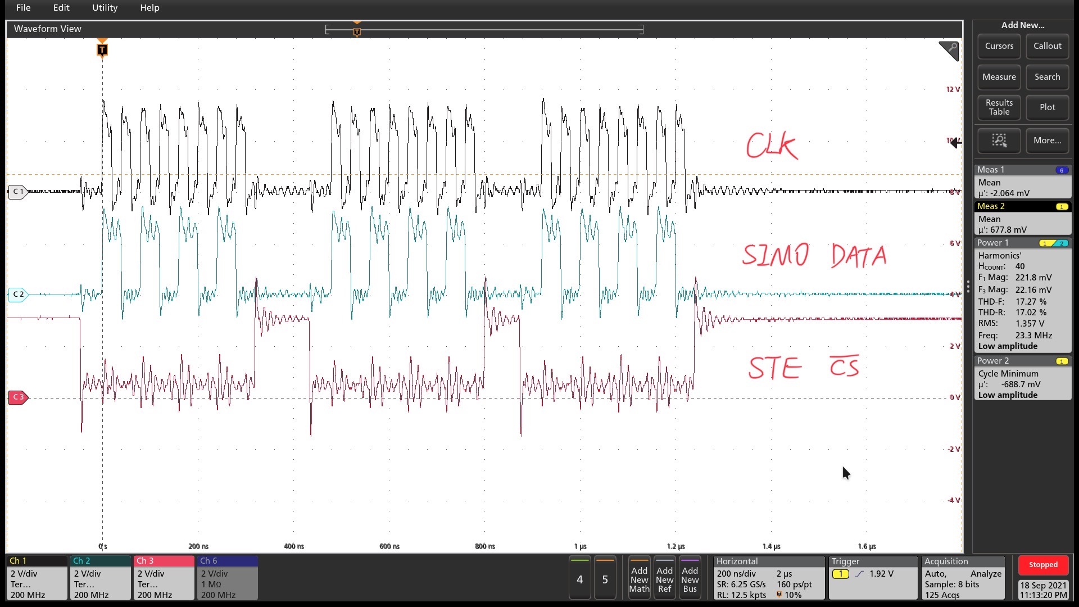This screenshot has height=607, width=1079.
Task: Open the File menu
Action: [x=24, y=7]
